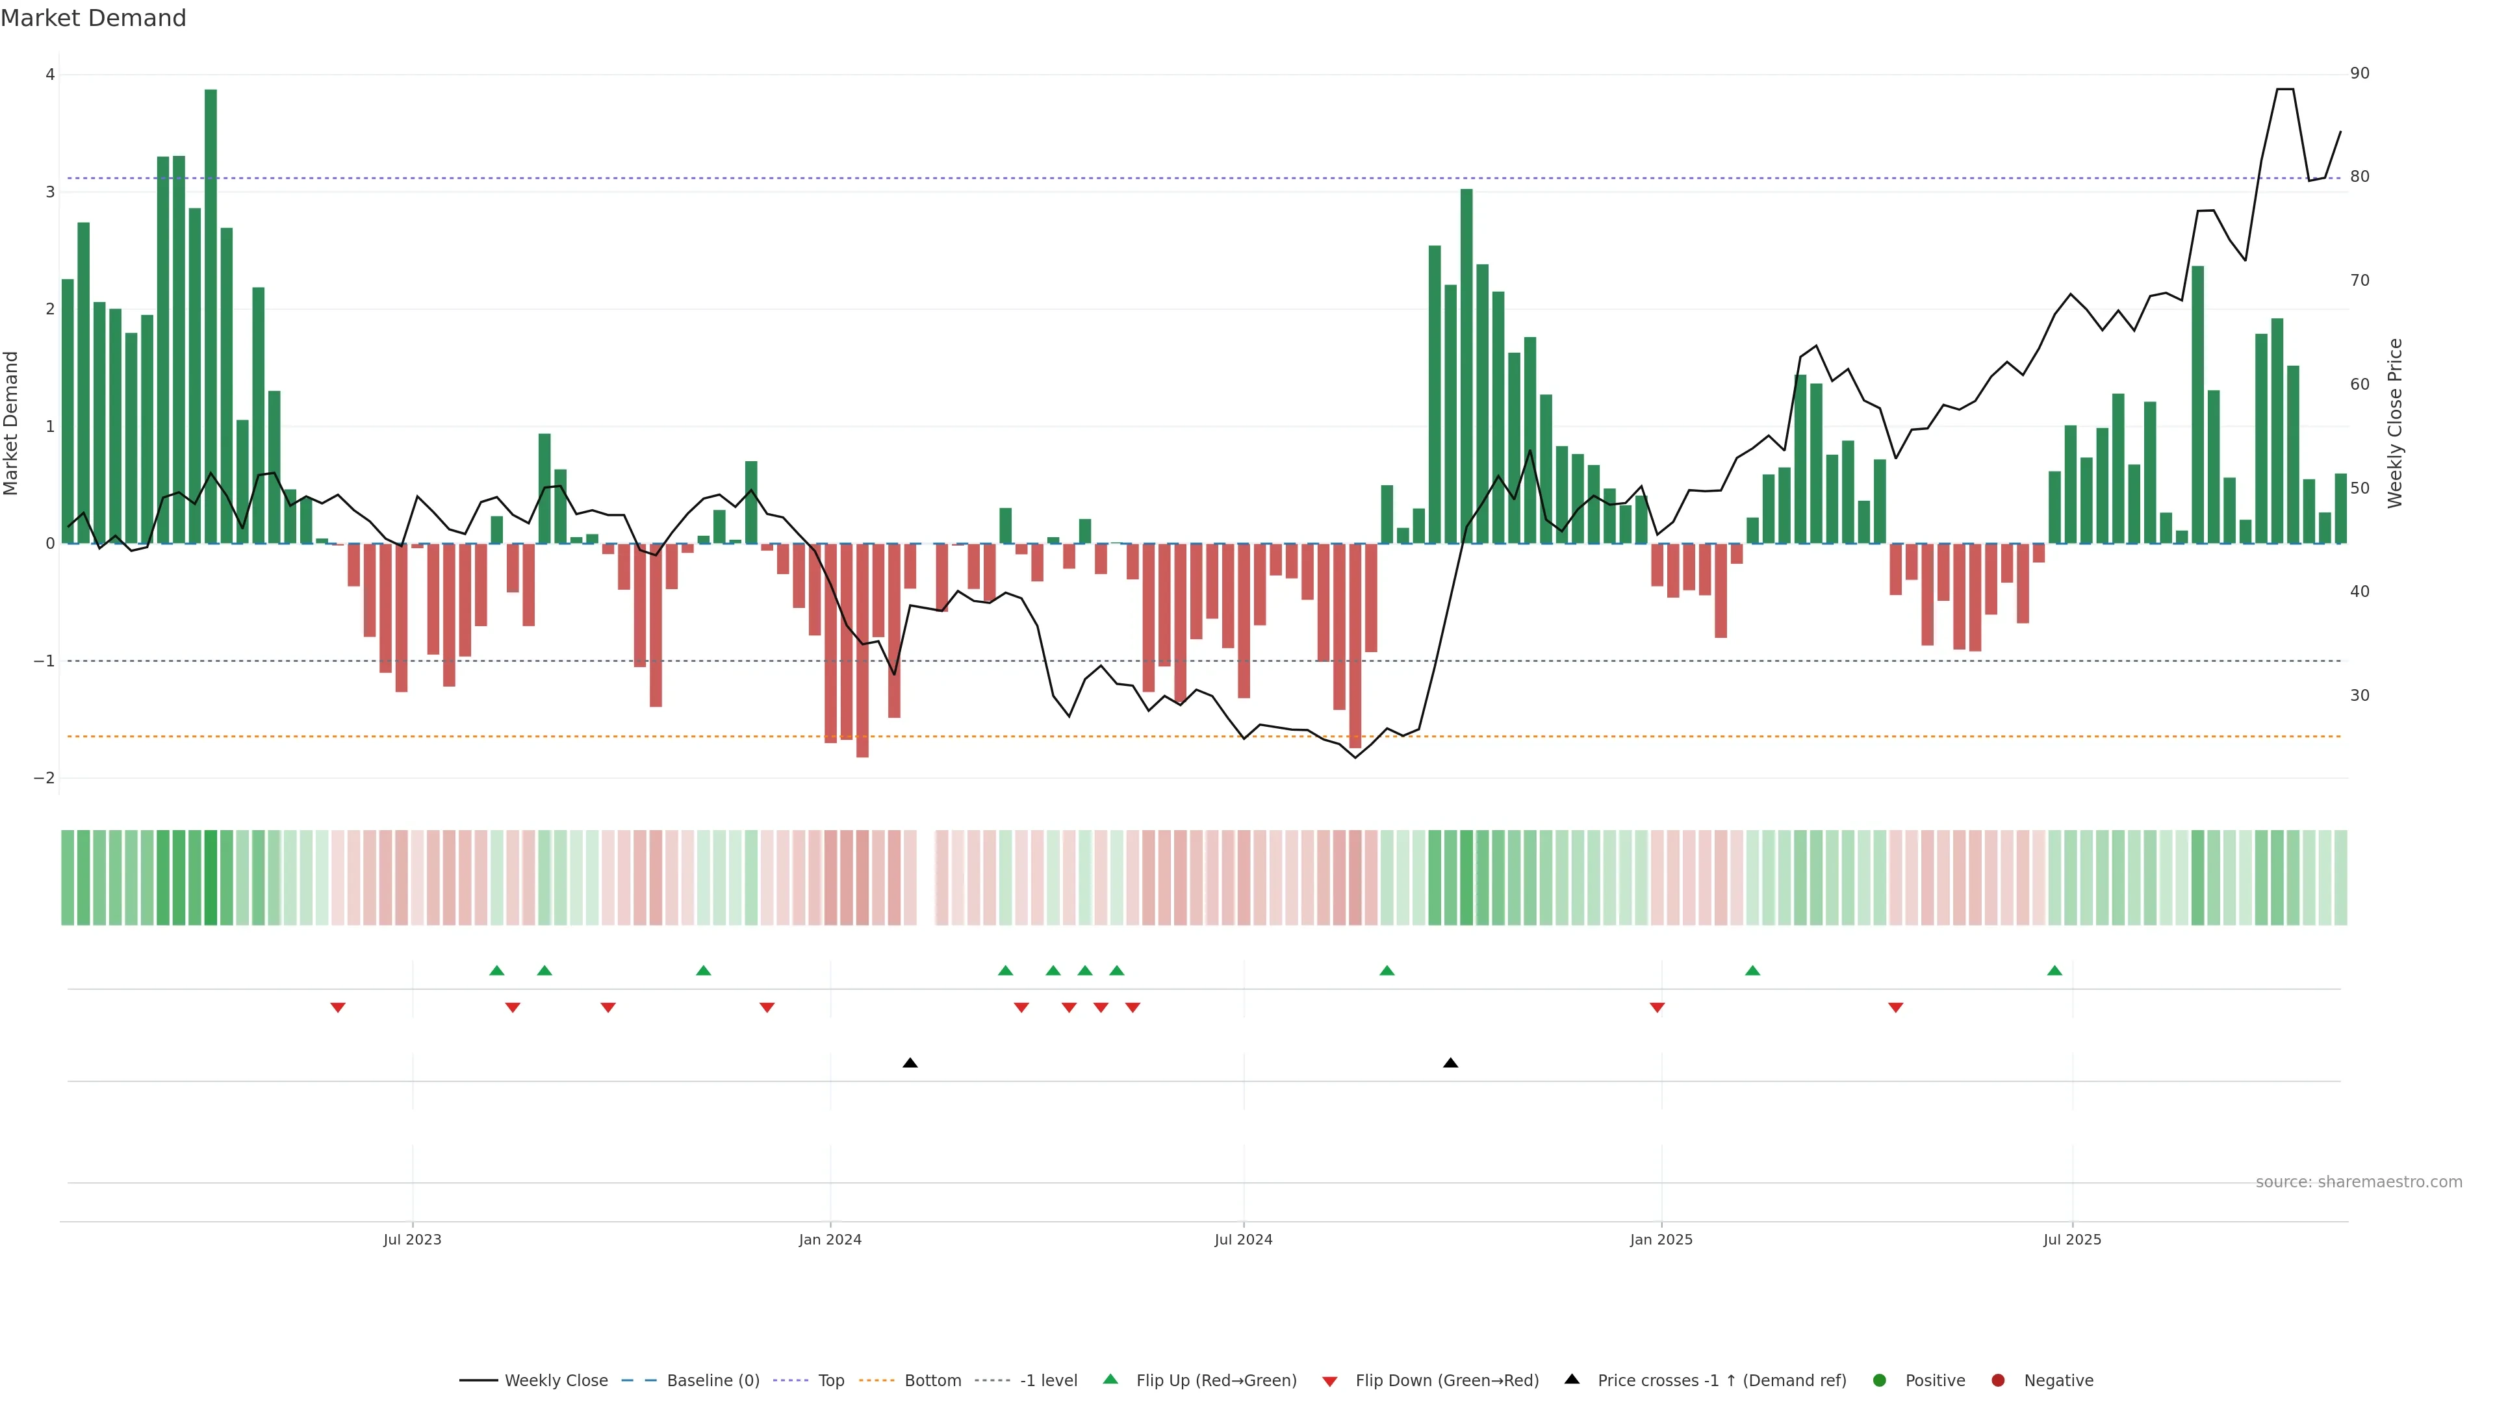The width and height of the screenshot is (2495, 1403).
Task: Click Flip Down red triangle legend icon
Action: pyautogui.click(x=1330, y=1382)
